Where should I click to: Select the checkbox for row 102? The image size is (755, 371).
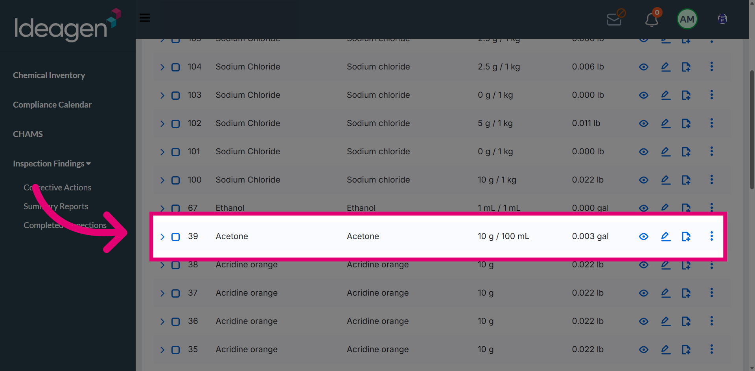(176, 124)
